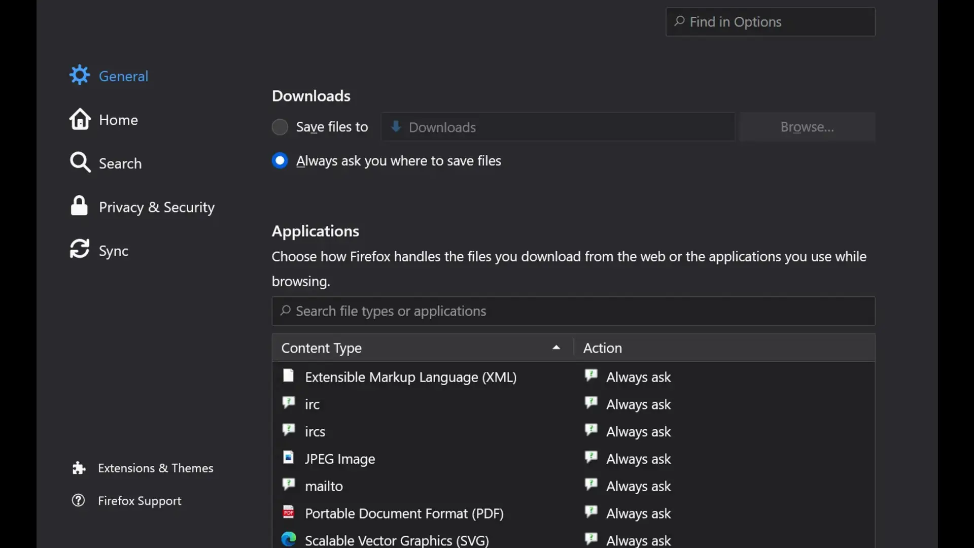Open the Firefox Support link
Viewport: 974px width, 548px height.
pos(140,501)
